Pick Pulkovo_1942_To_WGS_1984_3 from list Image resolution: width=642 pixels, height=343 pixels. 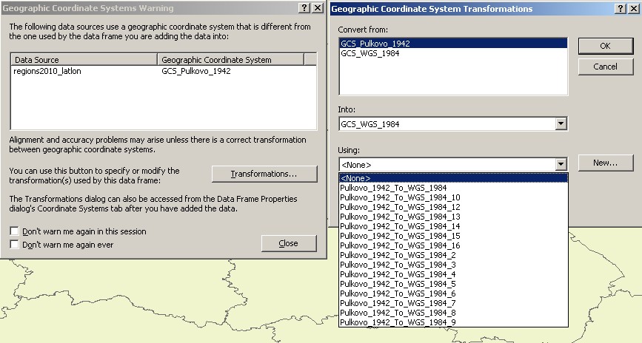tap(453, 265)
